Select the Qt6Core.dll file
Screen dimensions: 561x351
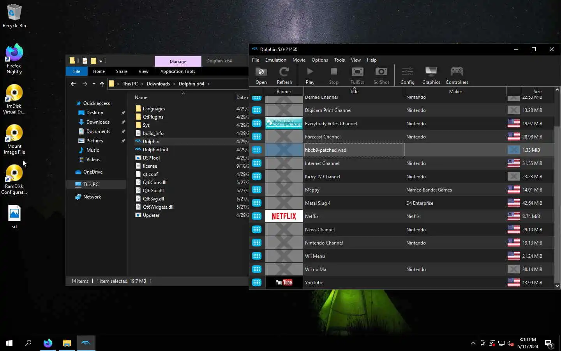[154, 183]
